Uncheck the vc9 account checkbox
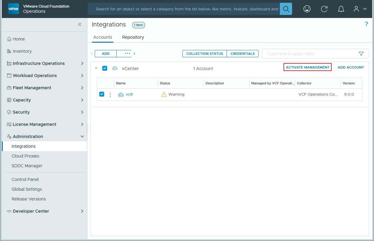Image resolution: width=374 pixels, height=241 pixels. (102, 94)
